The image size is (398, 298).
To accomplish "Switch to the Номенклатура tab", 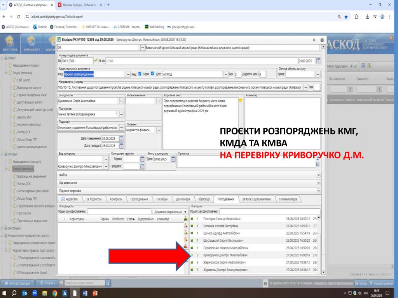I will pos(288,199).
